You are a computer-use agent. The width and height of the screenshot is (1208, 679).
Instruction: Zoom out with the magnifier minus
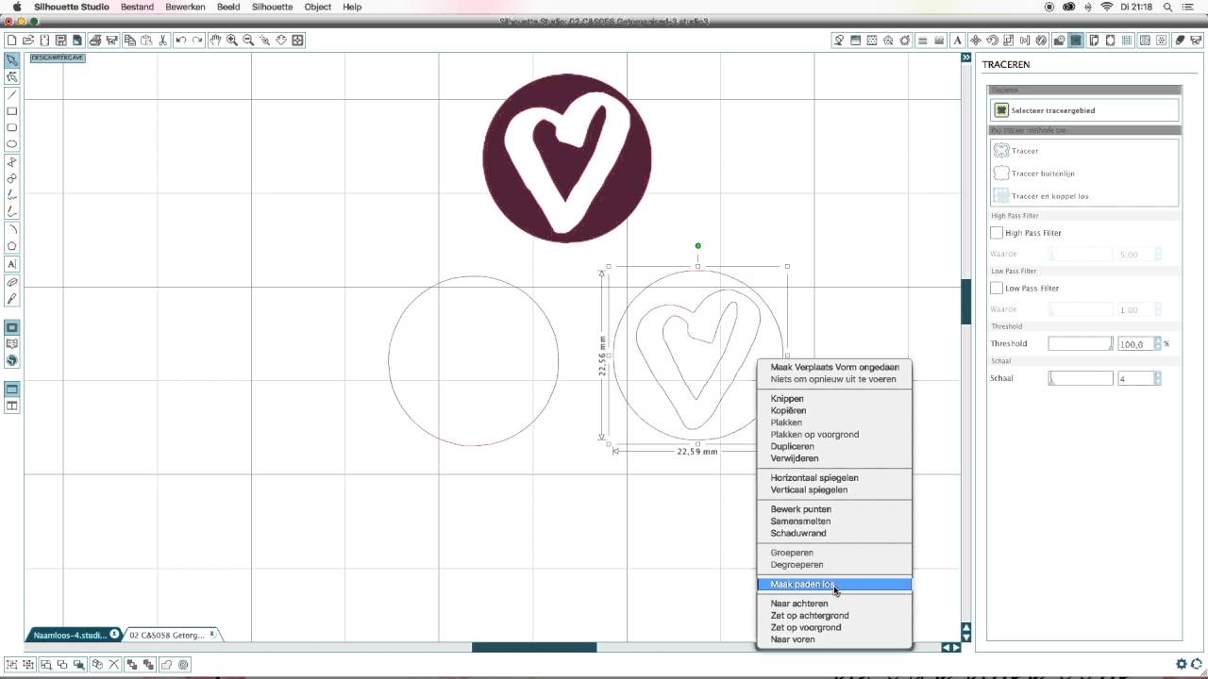point(248,41)
